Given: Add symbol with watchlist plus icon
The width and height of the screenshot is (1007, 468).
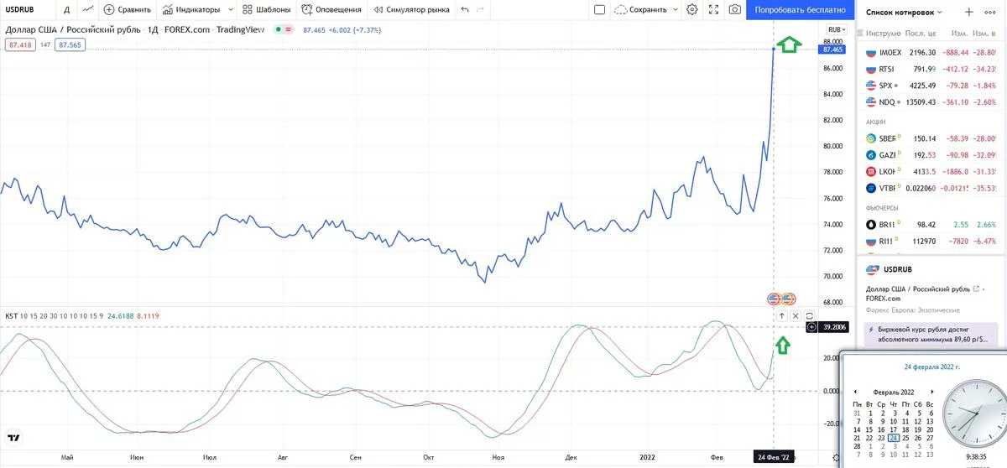Looking at the screenshot, I should [969, 13].
